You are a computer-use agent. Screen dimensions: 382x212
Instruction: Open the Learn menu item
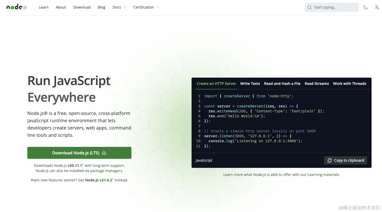[43, 7]
